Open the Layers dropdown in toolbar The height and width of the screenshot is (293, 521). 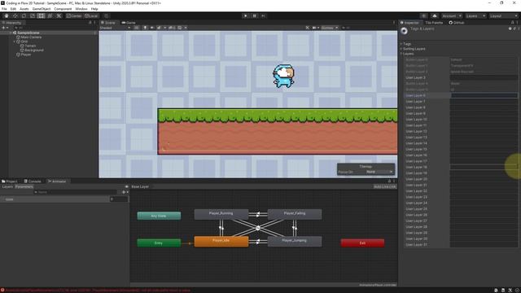pos(475,15)
